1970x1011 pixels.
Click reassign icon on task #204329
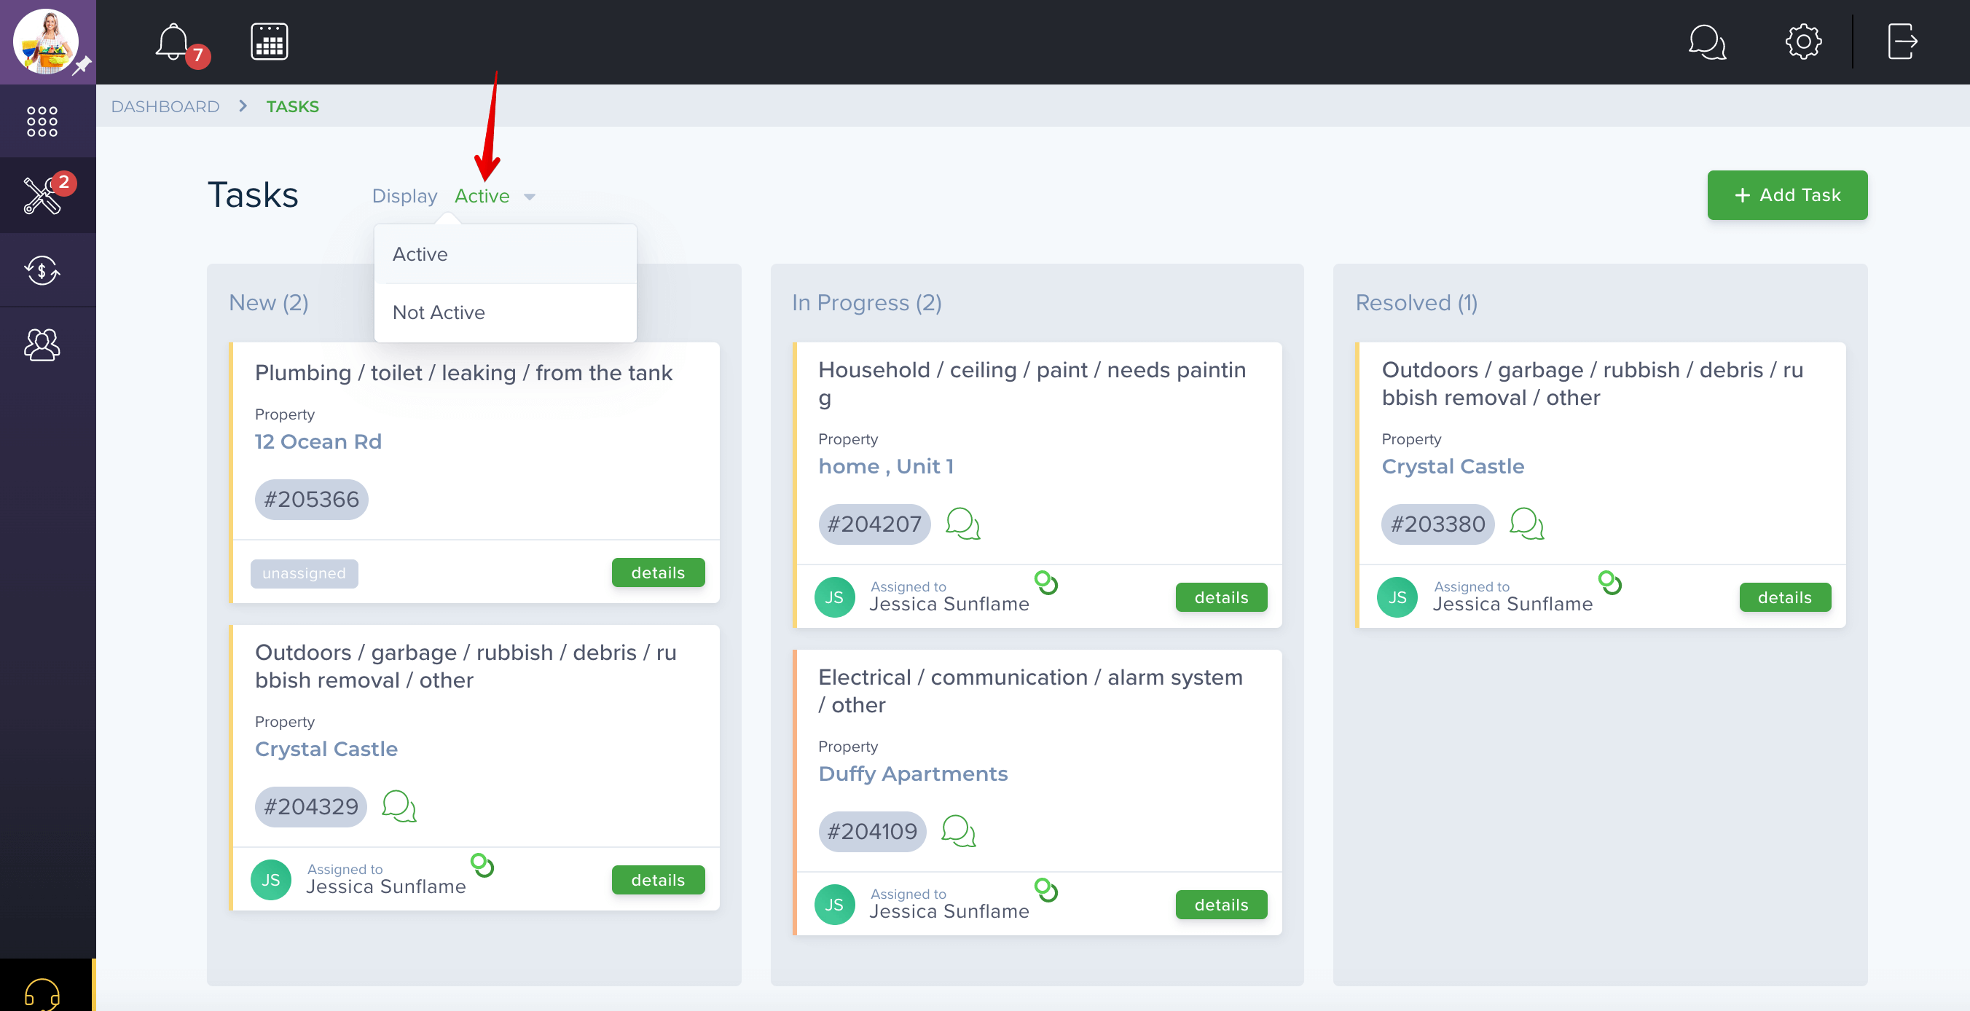[x=482, y=865]
